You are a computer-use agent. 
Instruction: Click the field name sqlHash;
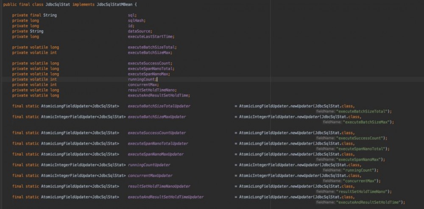point(137,20)
